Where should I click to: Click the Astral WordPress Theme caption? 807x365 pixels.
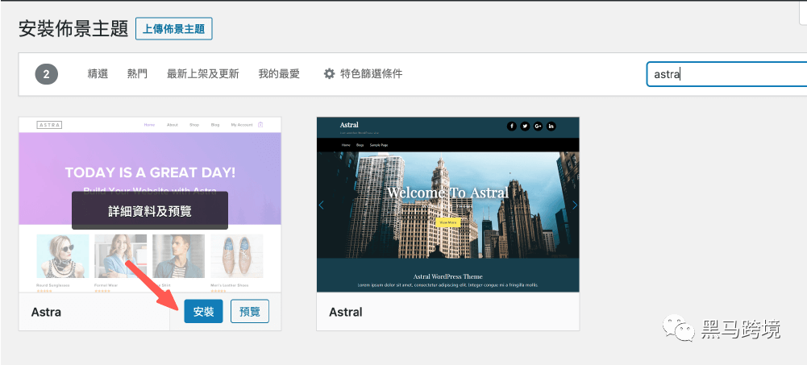coord(448,276)
